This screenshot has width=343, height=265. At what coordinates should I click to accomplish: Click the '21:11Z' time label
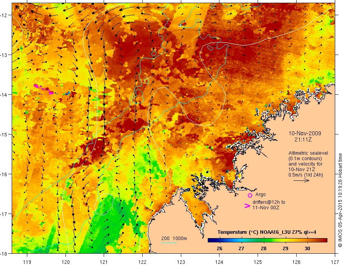click(303, 139)
